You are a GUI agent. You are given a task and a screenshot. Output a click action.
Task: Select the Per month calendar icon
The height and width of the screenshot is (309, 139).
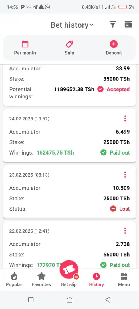pyautogui.click(x=25, y=44)
